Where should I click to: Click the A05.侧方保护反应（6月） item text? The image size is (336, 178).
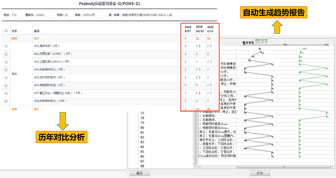50,77
